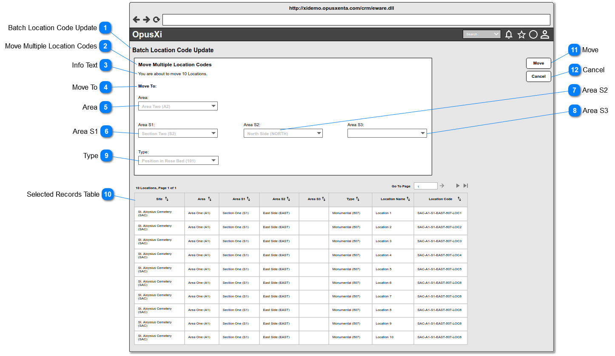Click the favorites star icon
The width and height of the screenshot is (615, 356).
(x=521, y=35)
